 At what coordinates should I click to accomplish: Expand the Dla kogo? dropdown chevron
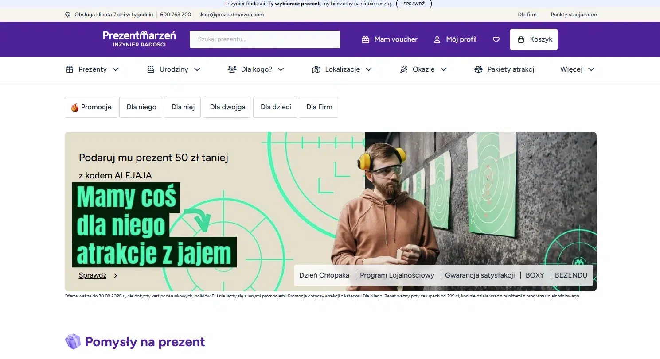pos(281,69)
